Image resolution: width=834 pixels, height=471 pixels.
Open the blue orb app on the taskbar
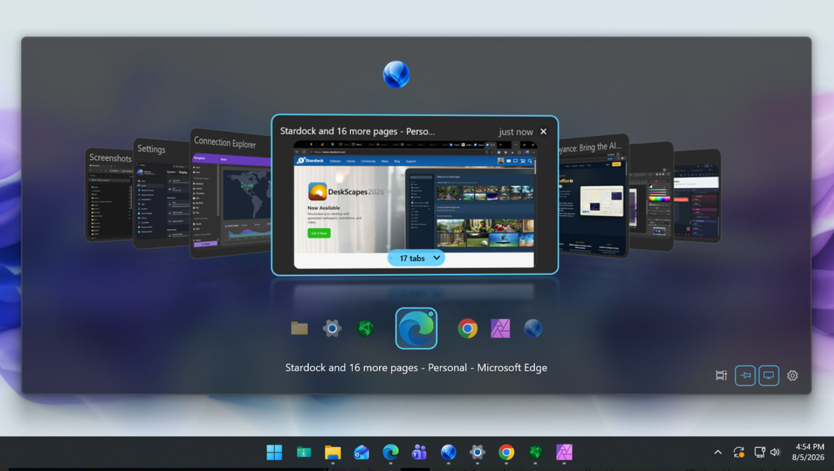click(x=448, y=452)
